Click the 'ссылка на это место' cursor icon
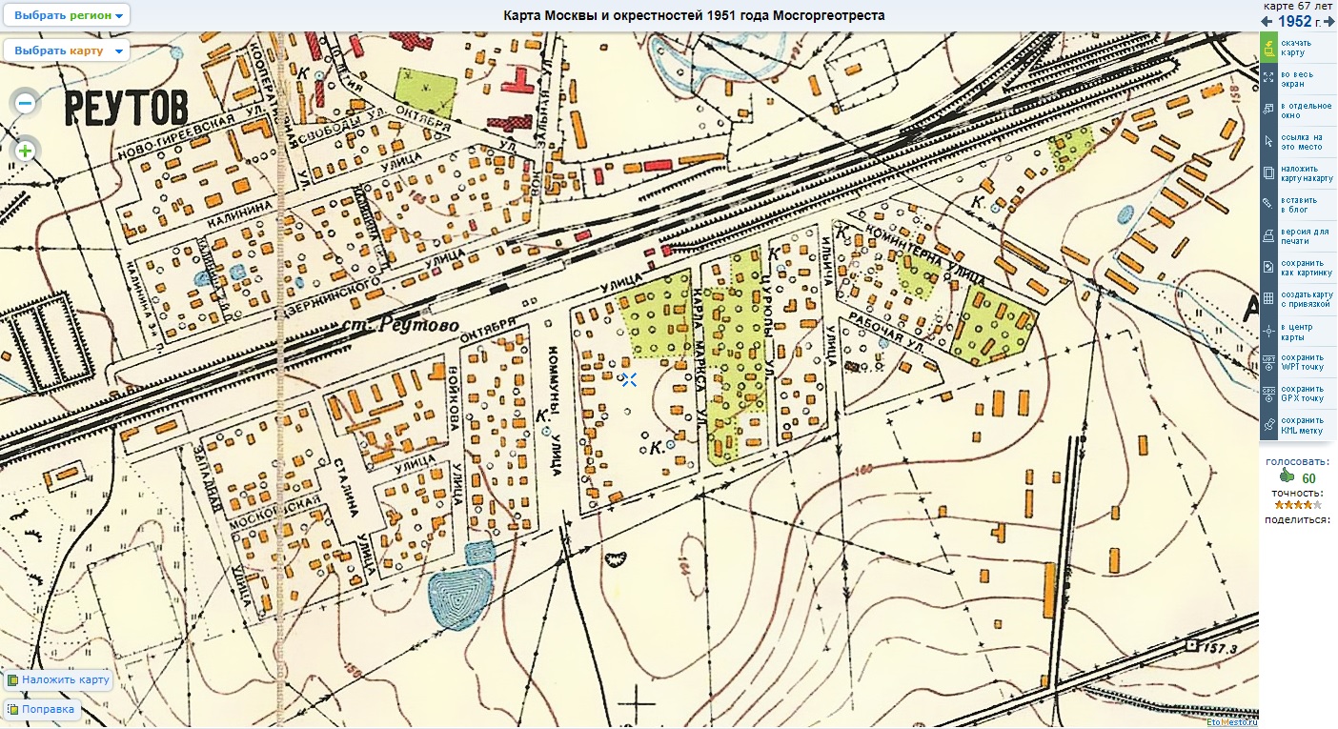1338x729 pixels. click(1268, 142)
